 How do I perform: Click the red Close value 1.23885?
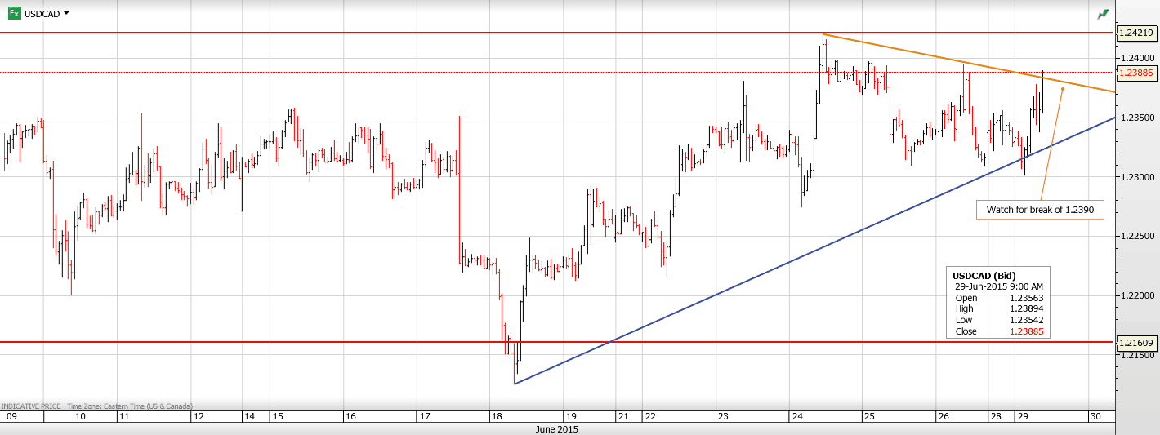coord(1026,331)
